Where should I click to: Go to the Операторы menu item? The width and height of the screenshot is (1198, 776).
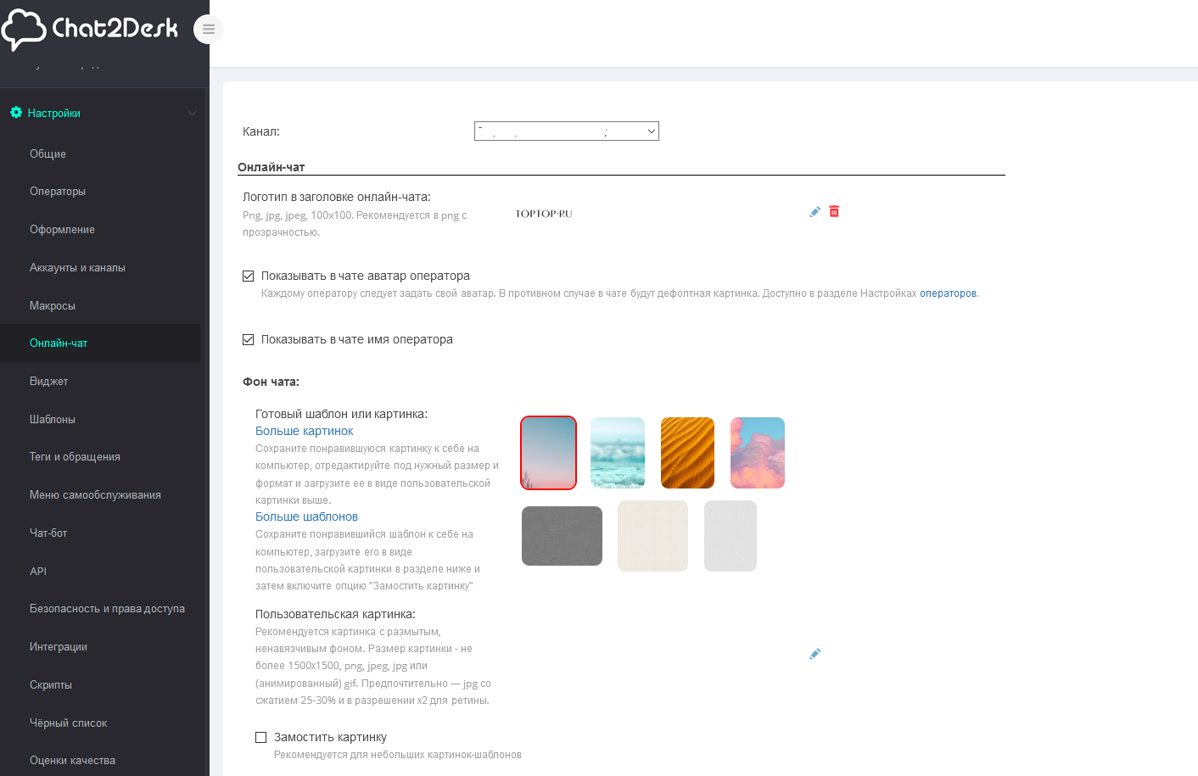tap(58, 192)
